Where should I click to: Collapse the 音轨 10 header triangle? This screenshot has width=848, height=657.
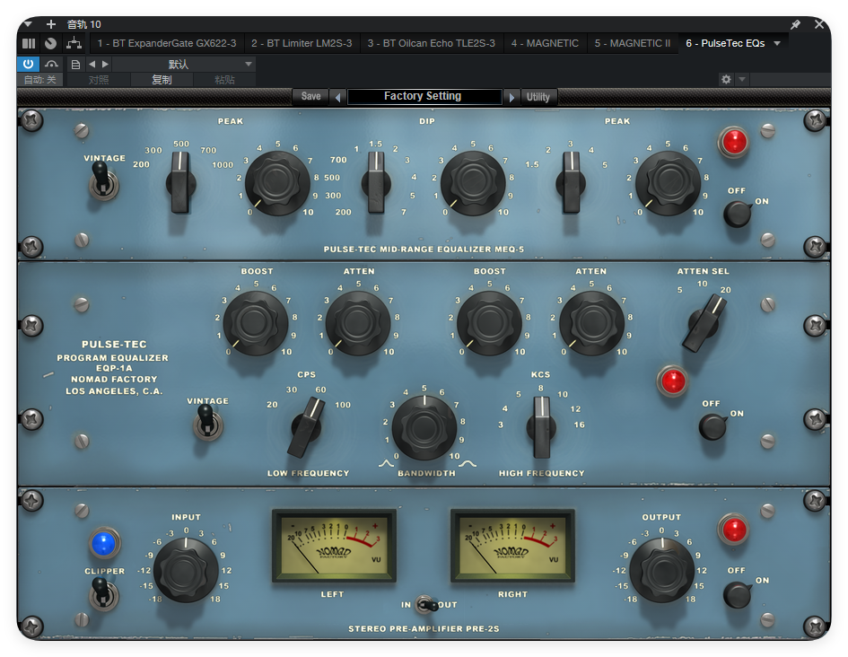(x=28, y=24)
